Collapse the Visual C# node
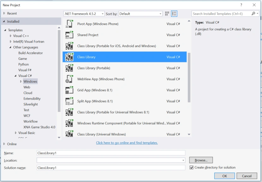 point(15,76)
